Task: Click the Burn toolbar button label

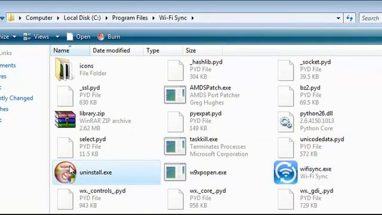Action: [x=114, y=36]
